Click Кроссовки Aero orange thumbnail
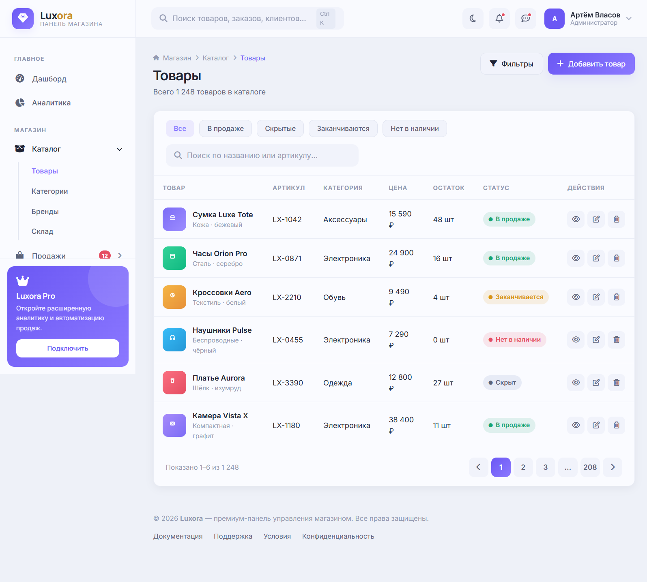Screen dimensions: 647x582 [174, 297]
